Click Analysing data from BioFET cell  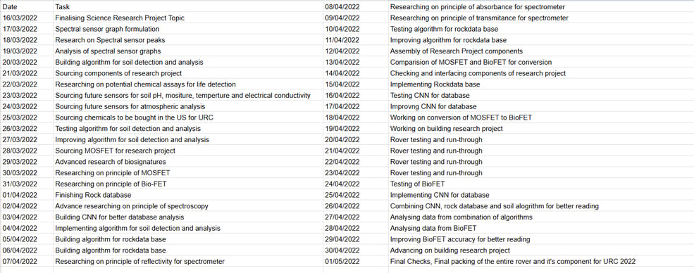pos(541,228)
